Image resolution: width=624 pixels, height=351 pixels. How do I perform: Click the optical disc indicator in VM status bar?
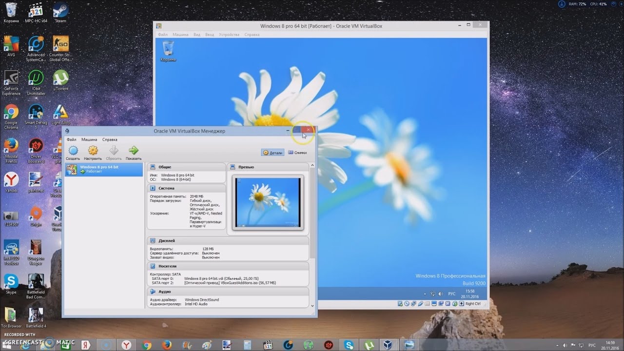406,304
